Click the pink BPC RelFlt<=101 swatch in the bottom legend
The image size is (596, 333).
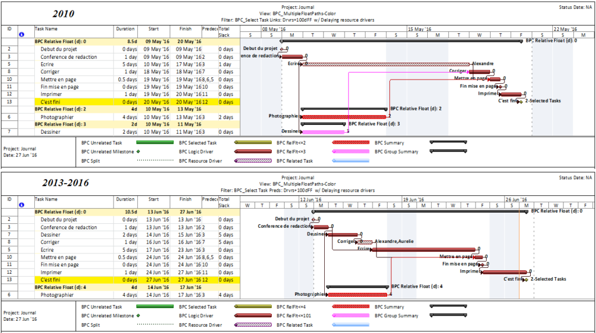(x=350, y=316)
